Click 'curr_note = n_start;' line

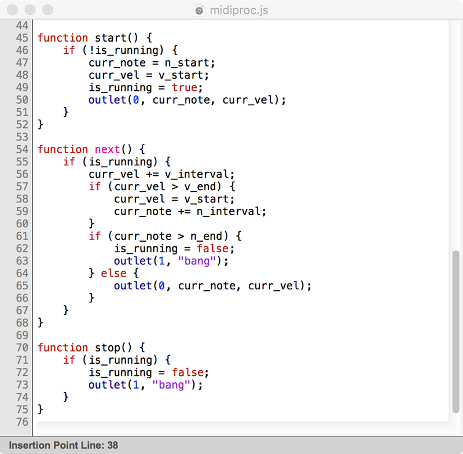point(152,62)
